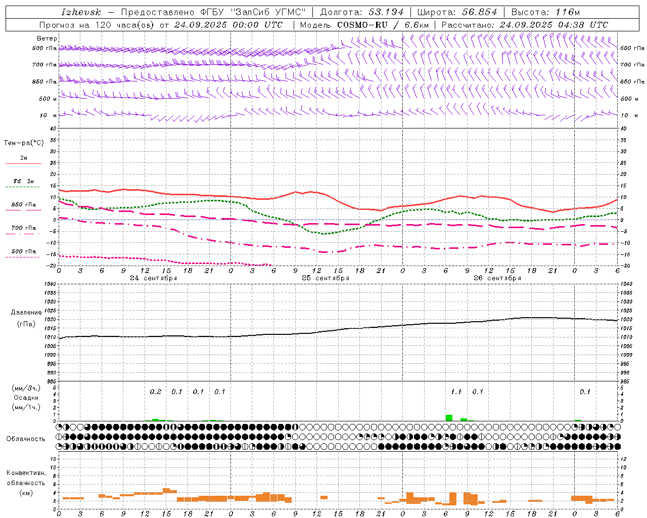This screenshot has width=647, height=518.
Task: Click the right-side 10 м wind label
Action: click(628, 115)
